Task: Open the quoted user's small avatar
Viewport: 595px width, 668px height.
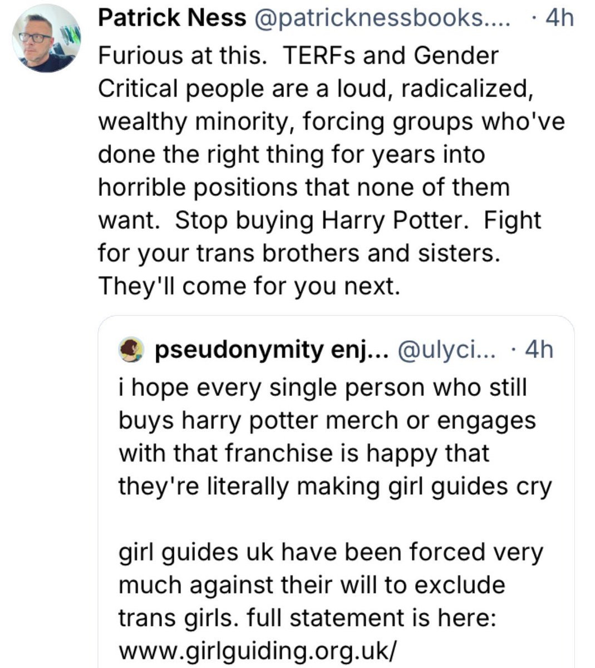Action: [x=131, y=350]
